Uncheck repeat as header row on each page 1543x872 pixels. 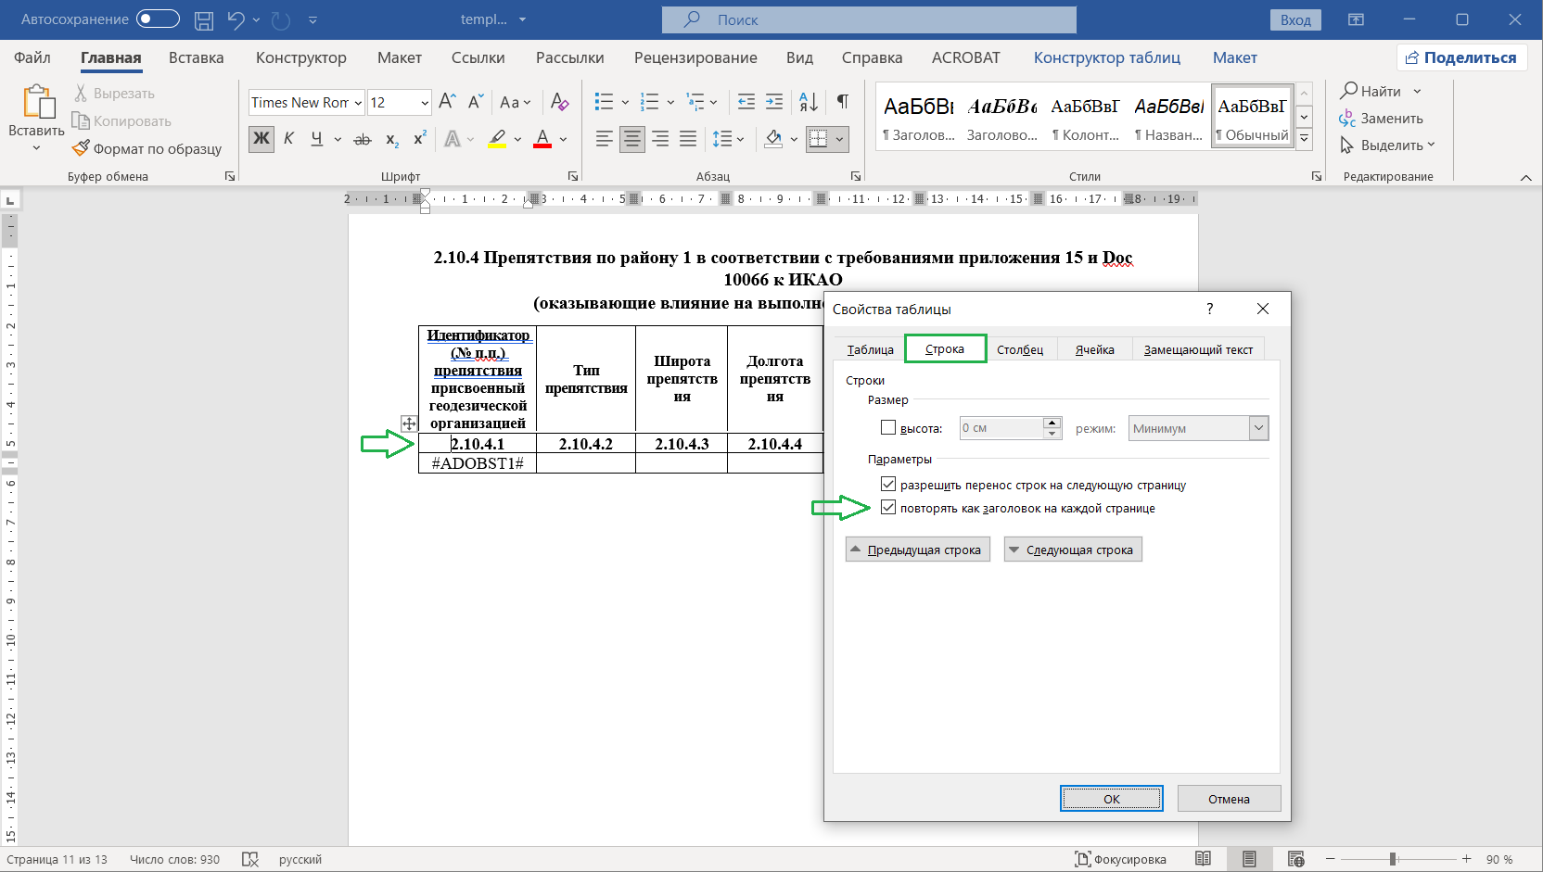click(888, 508)
